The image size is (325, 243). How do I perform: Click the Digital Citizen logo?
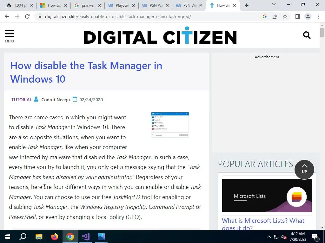(160, 35)
